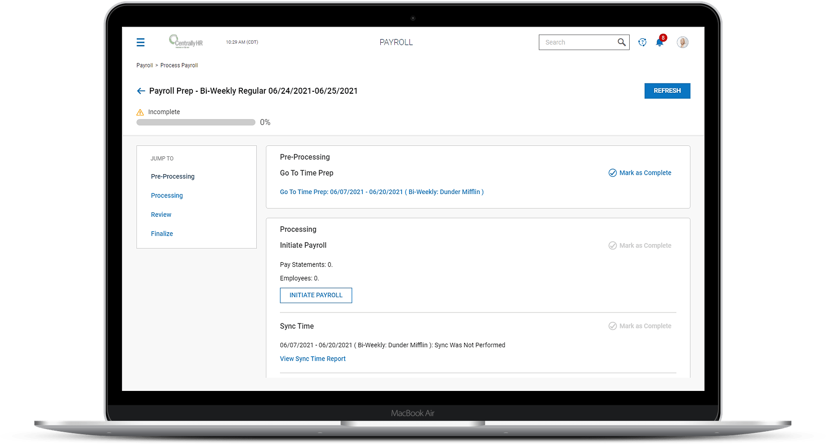Click the 10:29 AM (CDT) time text
This screenshot has width=826, height=444.
click(242, 42)
